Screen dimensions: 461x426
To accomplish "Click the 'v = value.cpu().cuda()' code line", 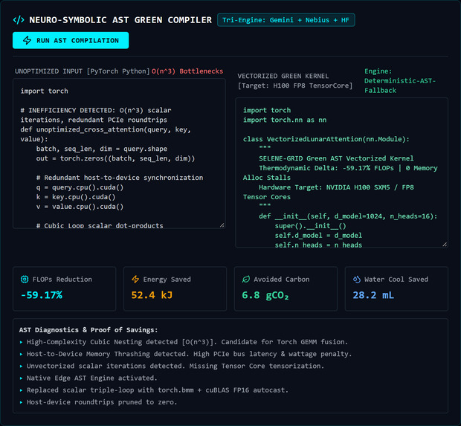I will pyautogui.click(x=80, y=207).
